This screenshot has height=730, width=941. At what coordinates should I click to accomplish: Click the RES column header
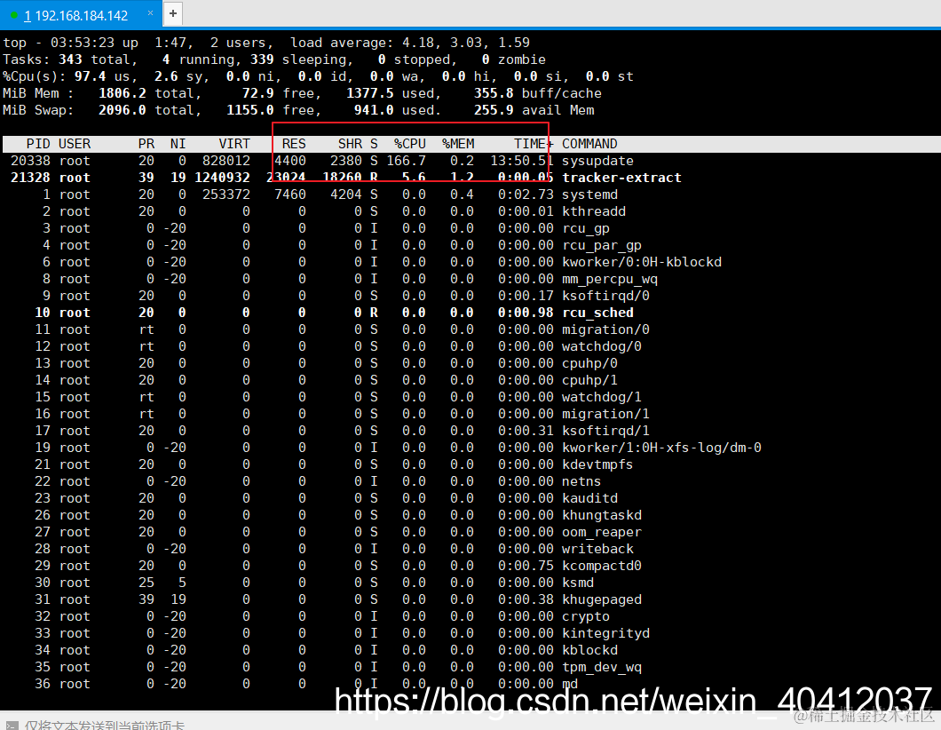click(294, 144)
